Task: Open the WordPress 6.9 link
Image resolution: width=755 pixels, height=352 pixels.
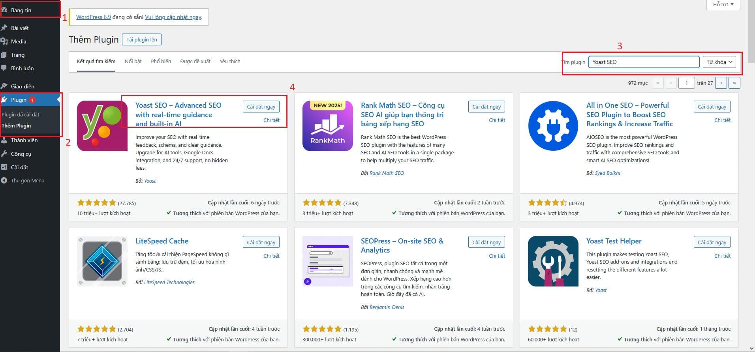Action: [x=94, y=17]
